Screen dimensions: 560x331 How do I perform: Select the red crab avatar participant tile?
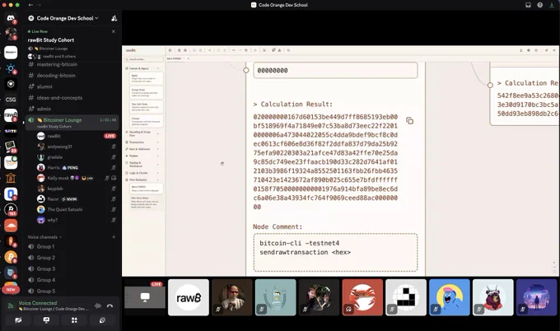pos(362,297)
